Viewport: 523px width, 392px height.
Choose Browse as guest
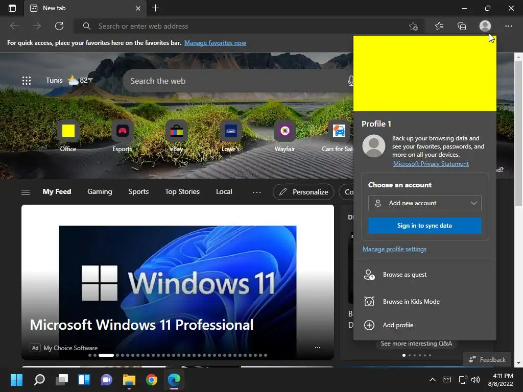pyautogui.click(x=424, y=275)
